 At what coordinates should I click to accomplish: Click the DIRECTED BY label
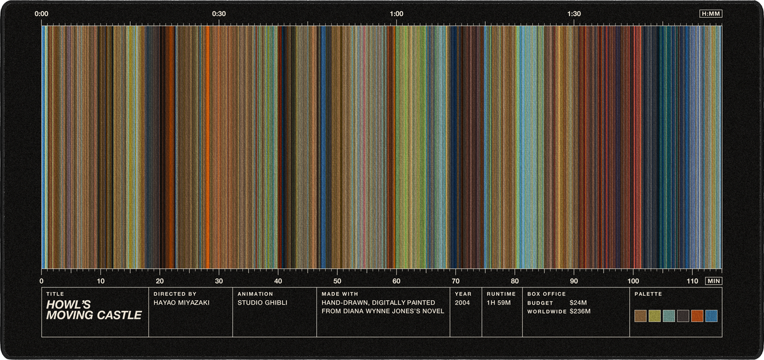[174, 294]
